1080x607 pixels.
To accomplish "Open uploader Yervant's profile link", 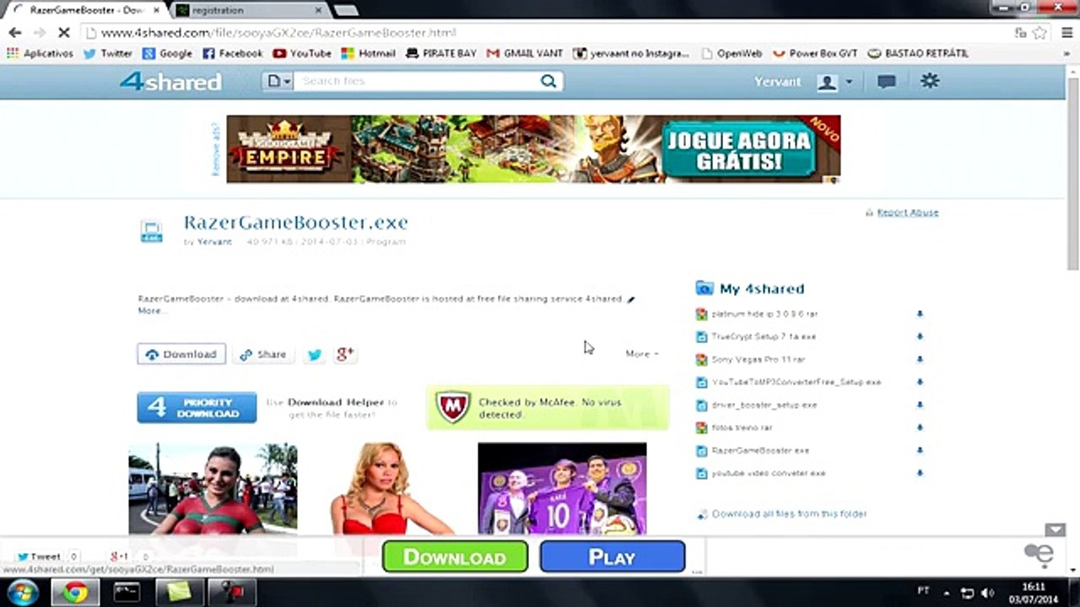I will [x=214, y=242].
